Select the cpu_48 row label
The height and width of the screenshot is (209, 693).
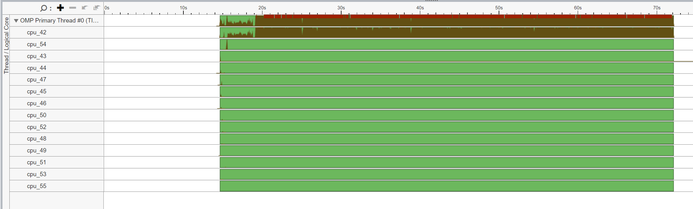[37, 139]
